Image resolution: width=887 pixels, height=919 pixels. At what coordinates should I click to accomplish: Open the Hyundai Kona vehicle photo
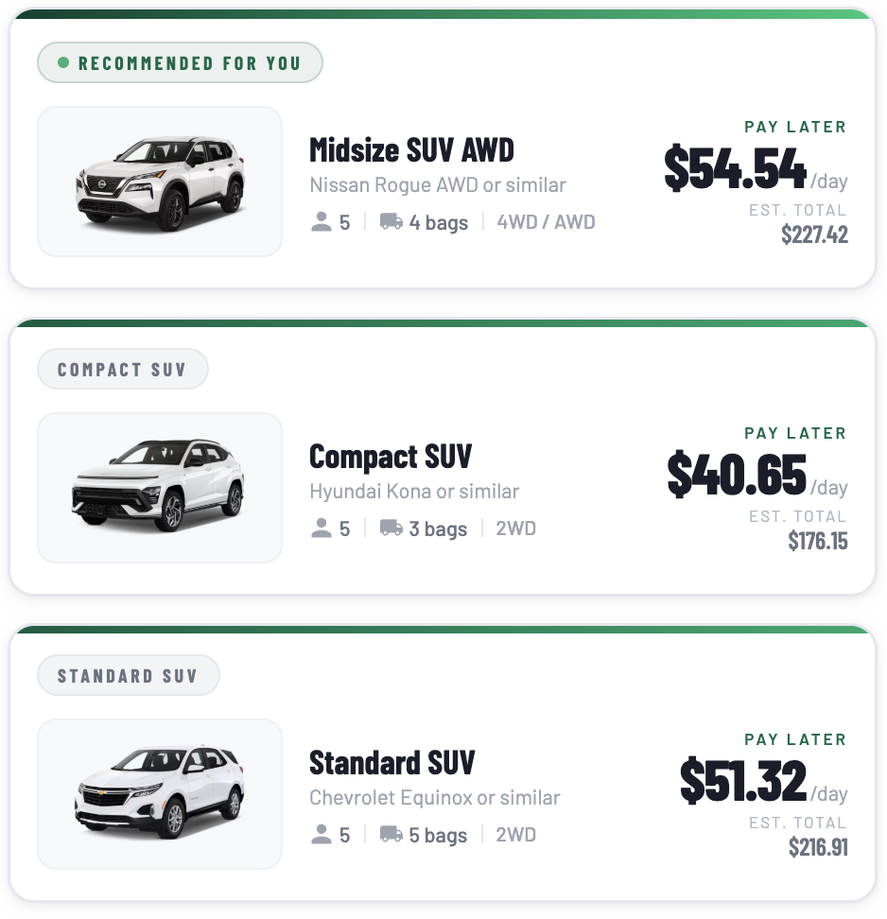[160, 488]
